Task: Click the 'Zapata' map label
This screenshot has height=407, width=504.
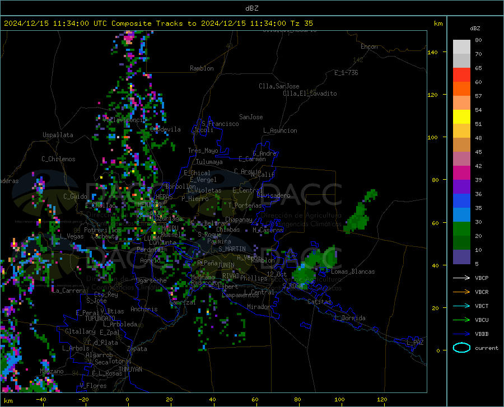Action: (x=137, y=349)
